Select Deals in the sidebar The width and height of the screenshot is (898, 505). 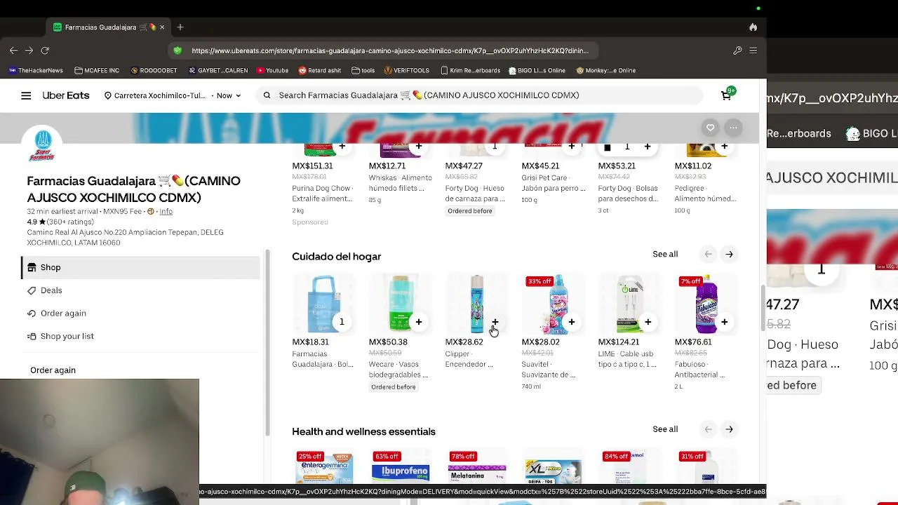[x=140, y=290]
